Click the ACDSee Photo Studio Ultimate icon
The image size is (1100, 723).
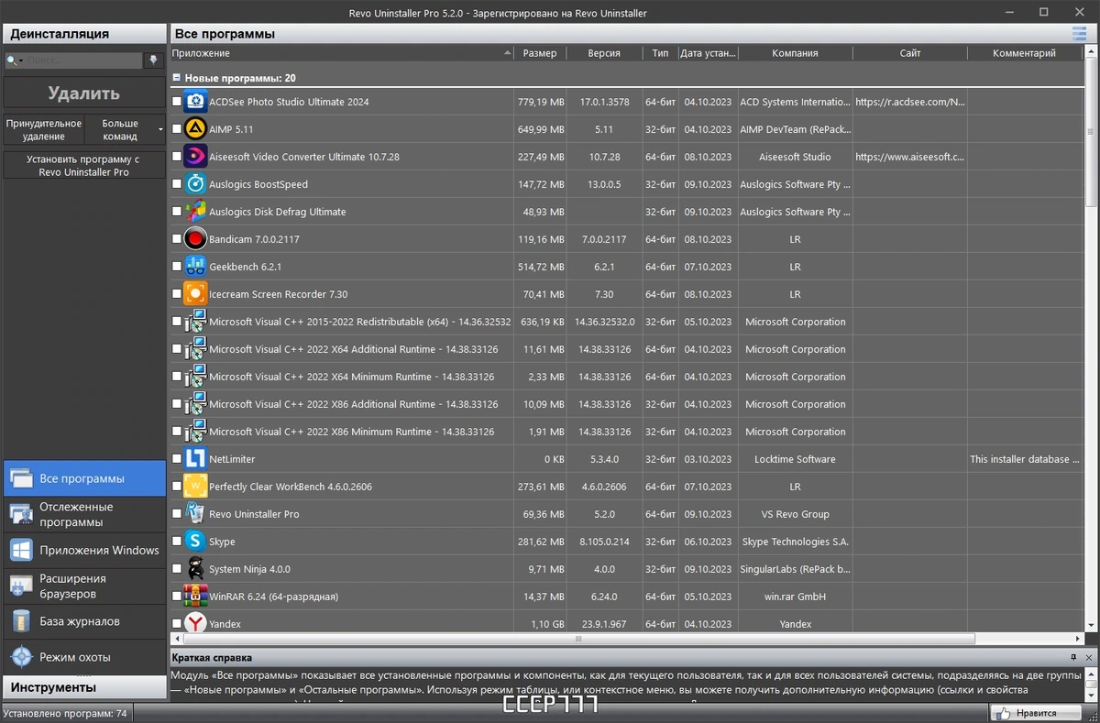(x=195, y=102)
